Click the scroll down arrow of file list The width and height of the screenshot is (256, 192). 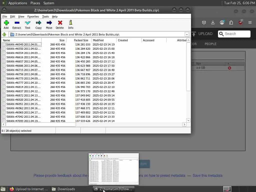(x=188, y=120)
